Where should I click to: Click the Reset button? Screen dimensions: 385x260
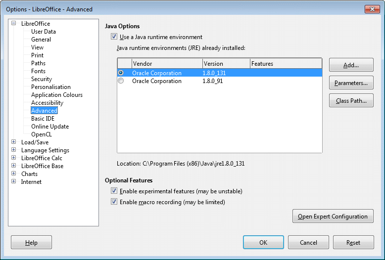353,242
